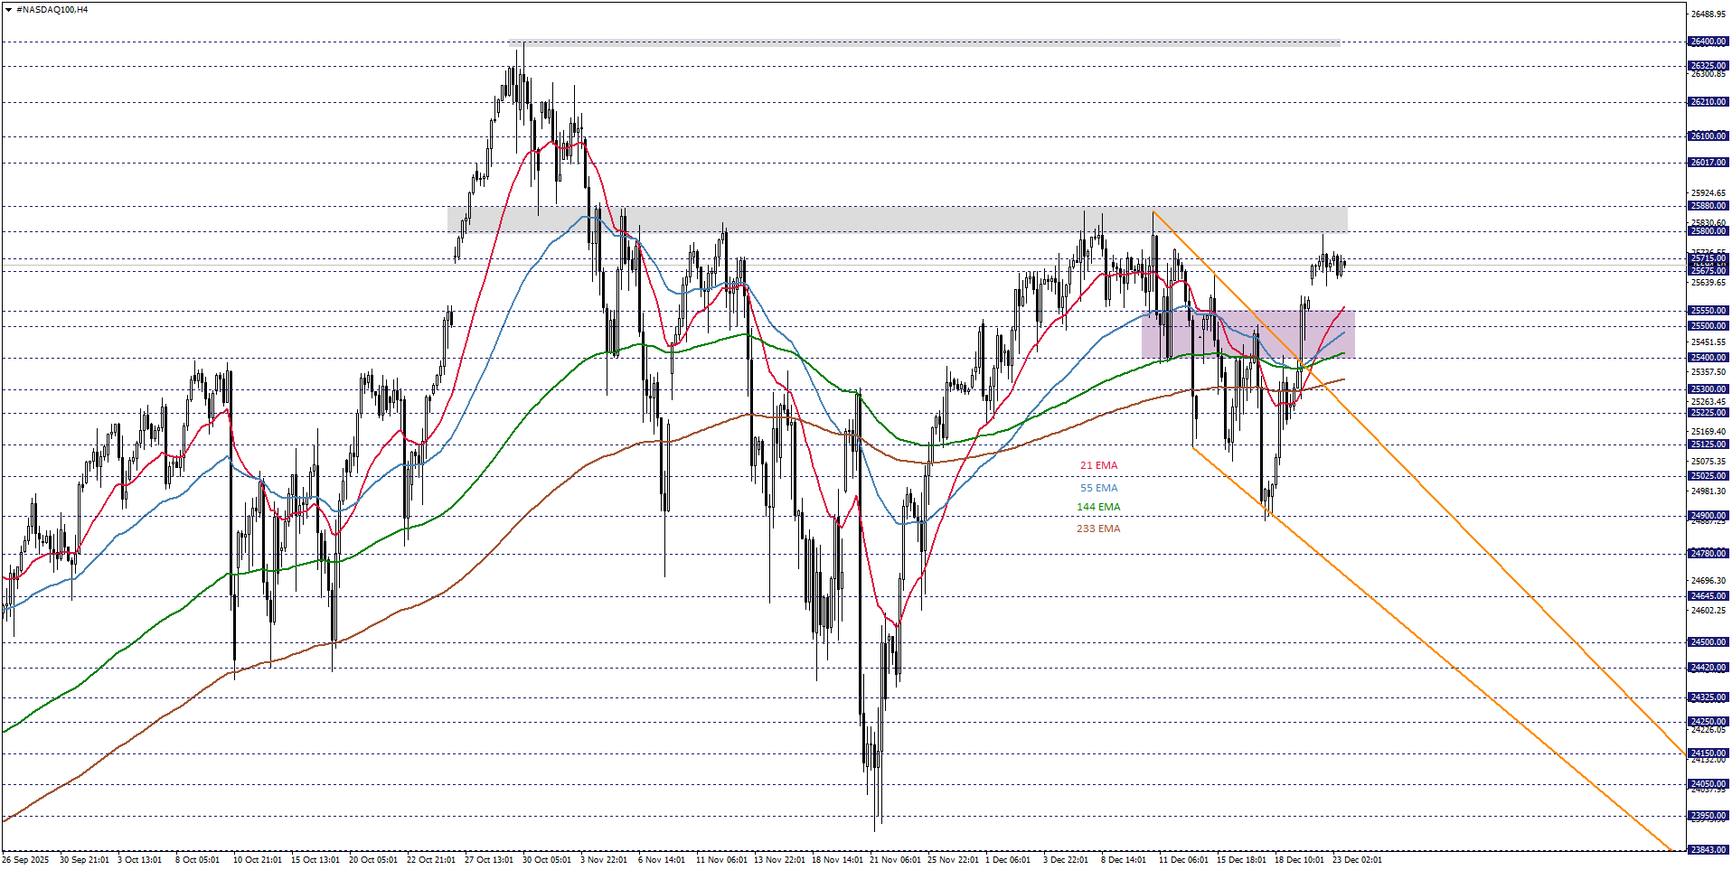Open the symbol dropdown arrow beside #NASDAQ100
The image size is (1732, 870).
coord(9,10)
